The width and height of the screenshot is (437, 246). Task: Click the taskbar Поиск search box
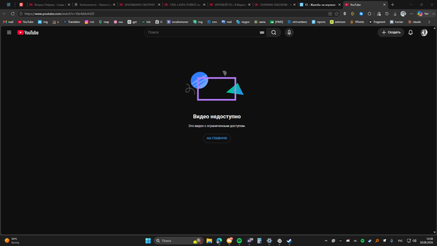(178, 241)
